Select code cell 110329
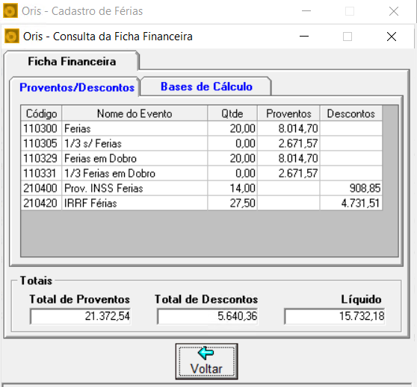417x387 pixels. click(x=42, y=159)
